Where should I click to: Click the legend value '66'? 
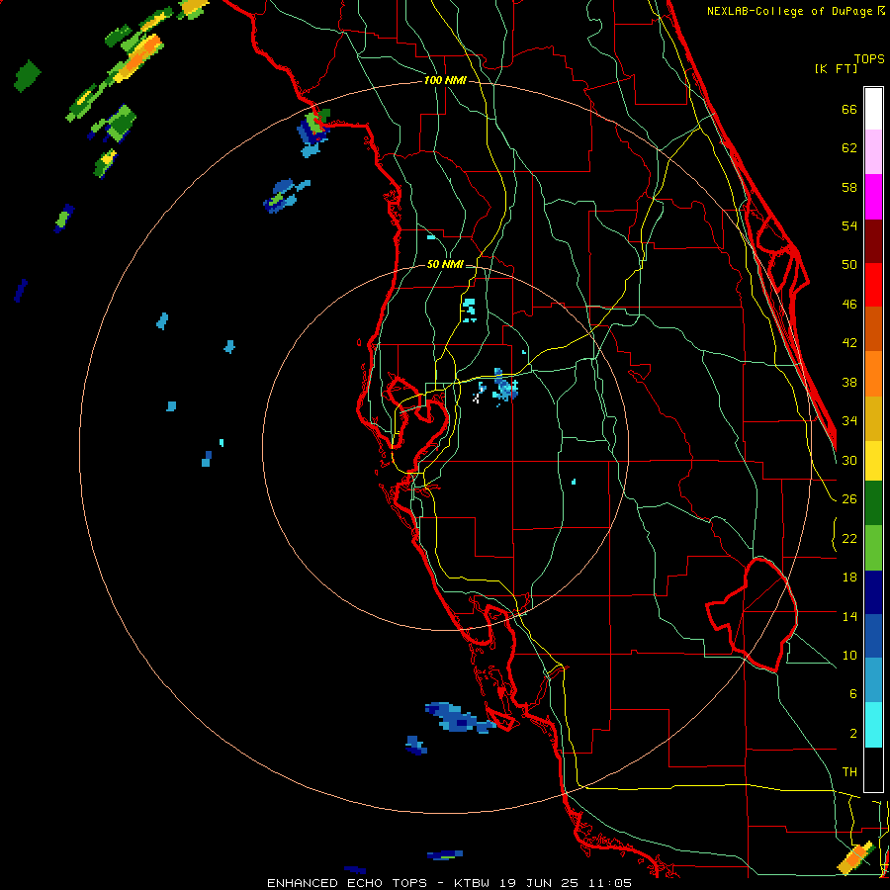[x=849, y=110]
